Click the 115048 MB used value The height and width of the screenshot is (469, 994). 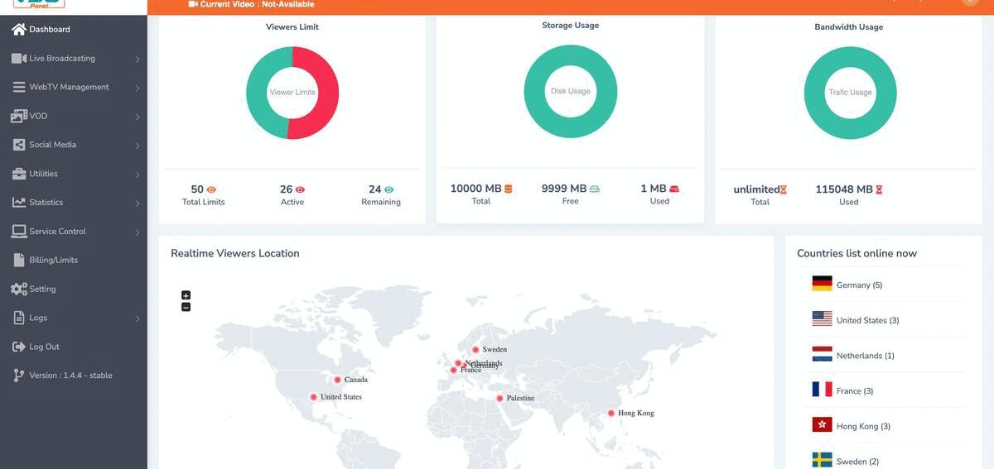click(x=844, y=189)
